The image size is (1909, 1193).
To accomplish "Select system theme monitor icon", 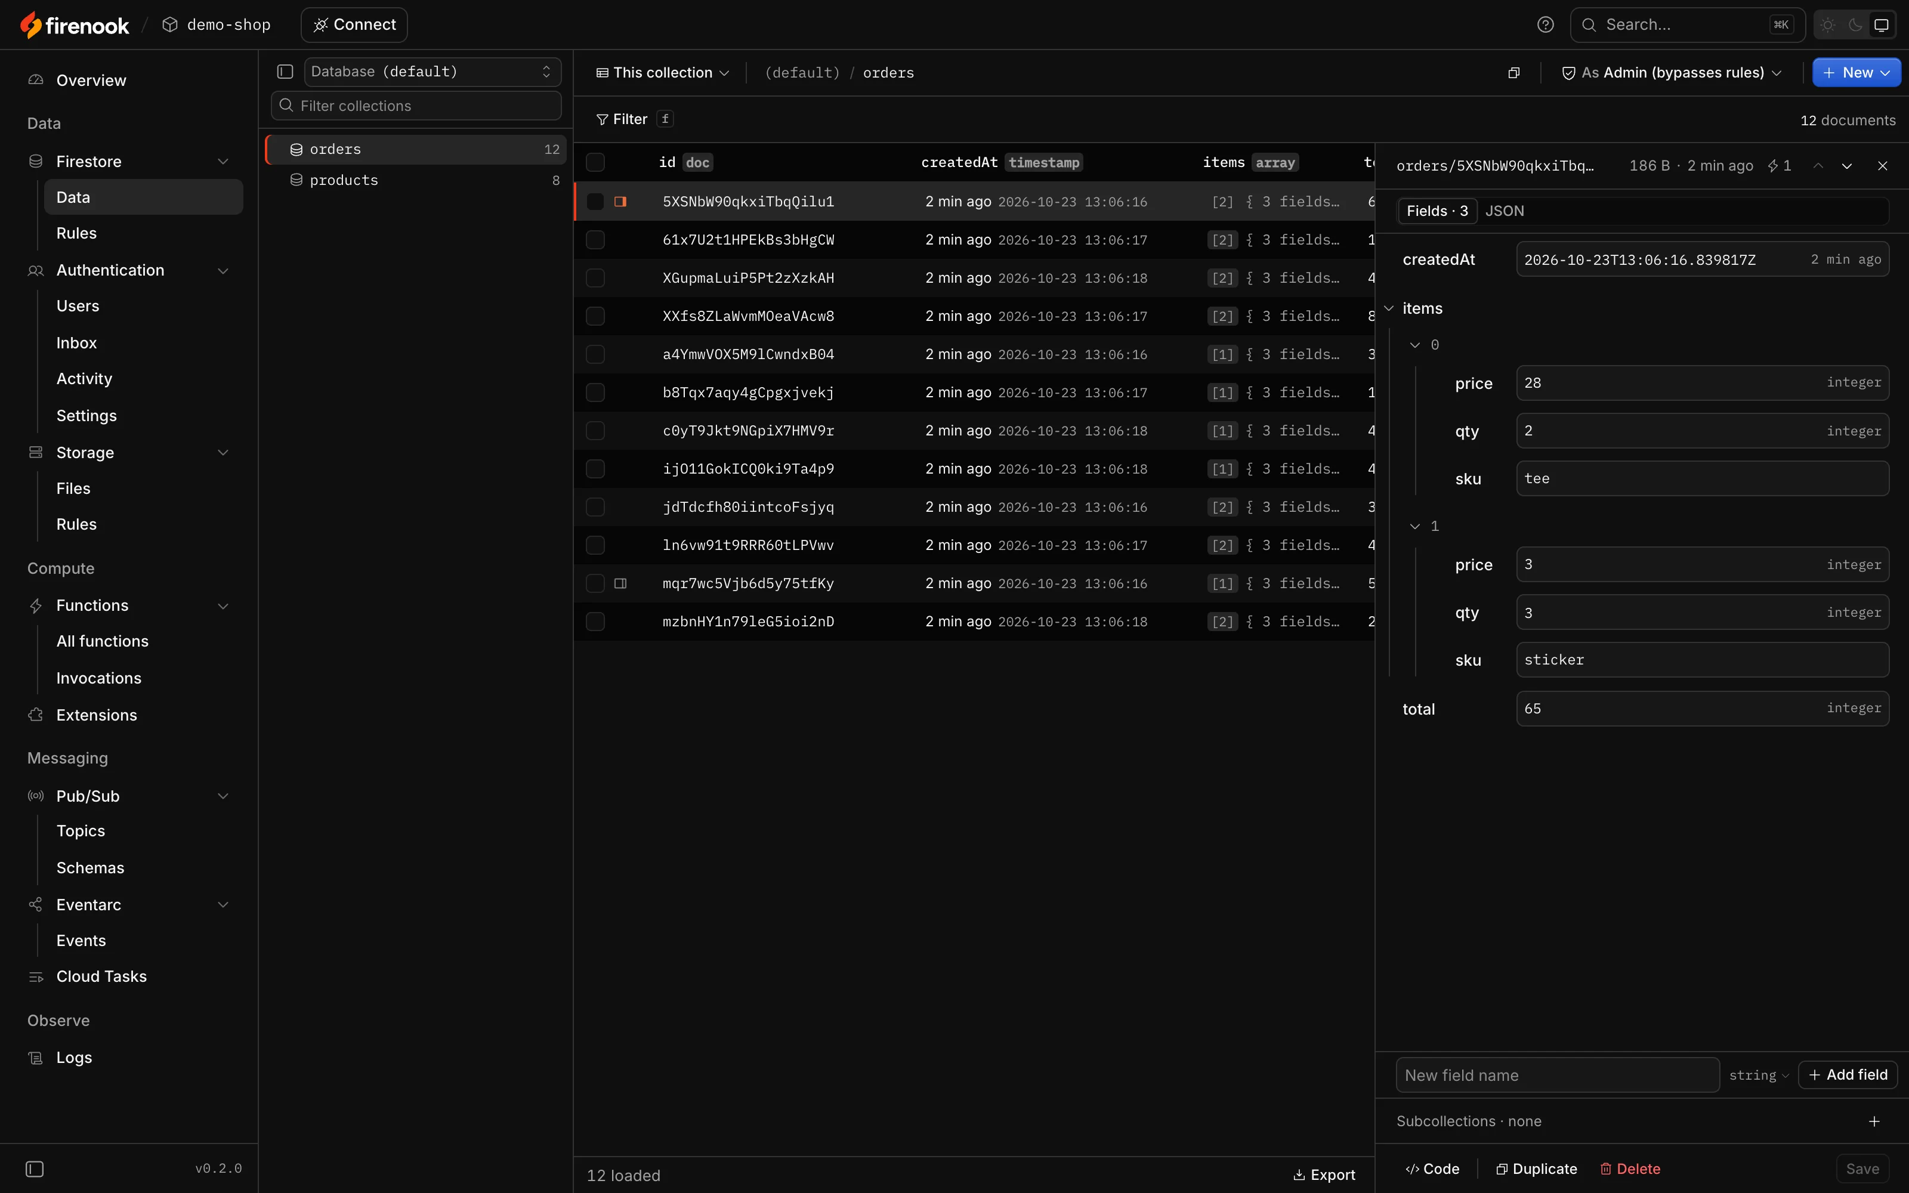I will pyautogui.click(x=1882, y=25).
